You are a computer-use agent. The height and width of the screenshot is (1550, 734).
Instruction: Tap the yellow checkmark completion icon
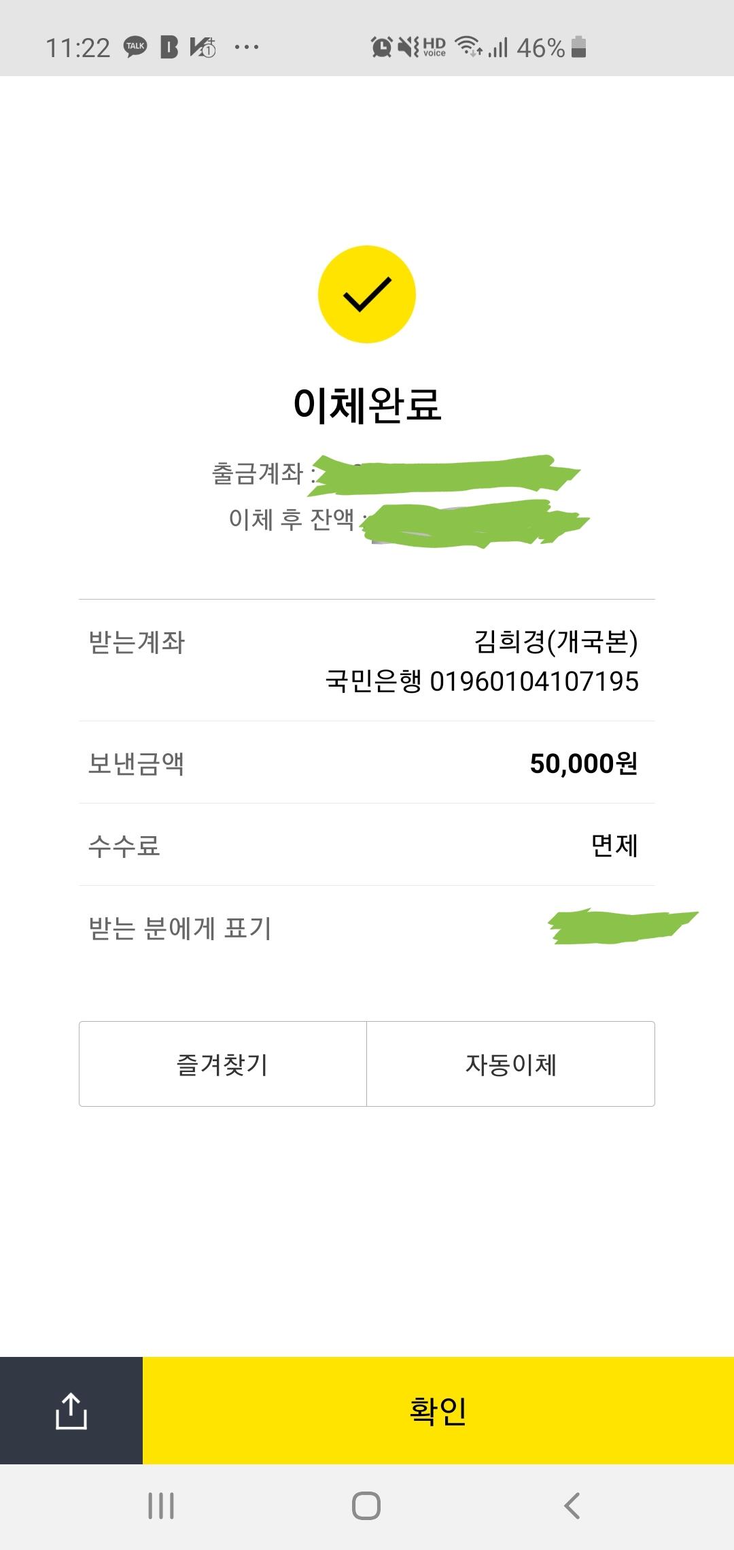click(x=367, y=294)
